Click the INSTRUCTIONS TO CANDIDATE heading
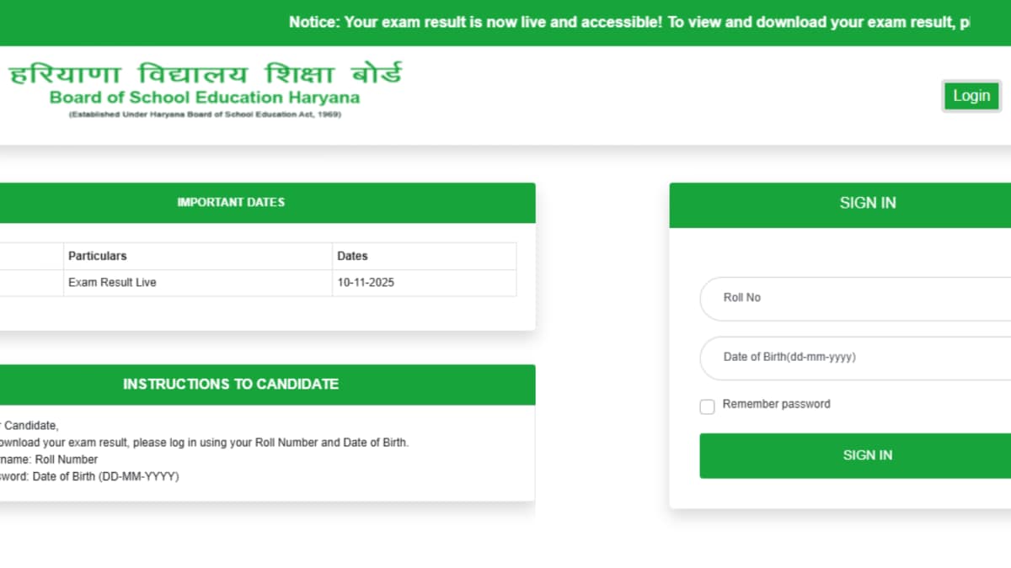 tap(229, 385)
